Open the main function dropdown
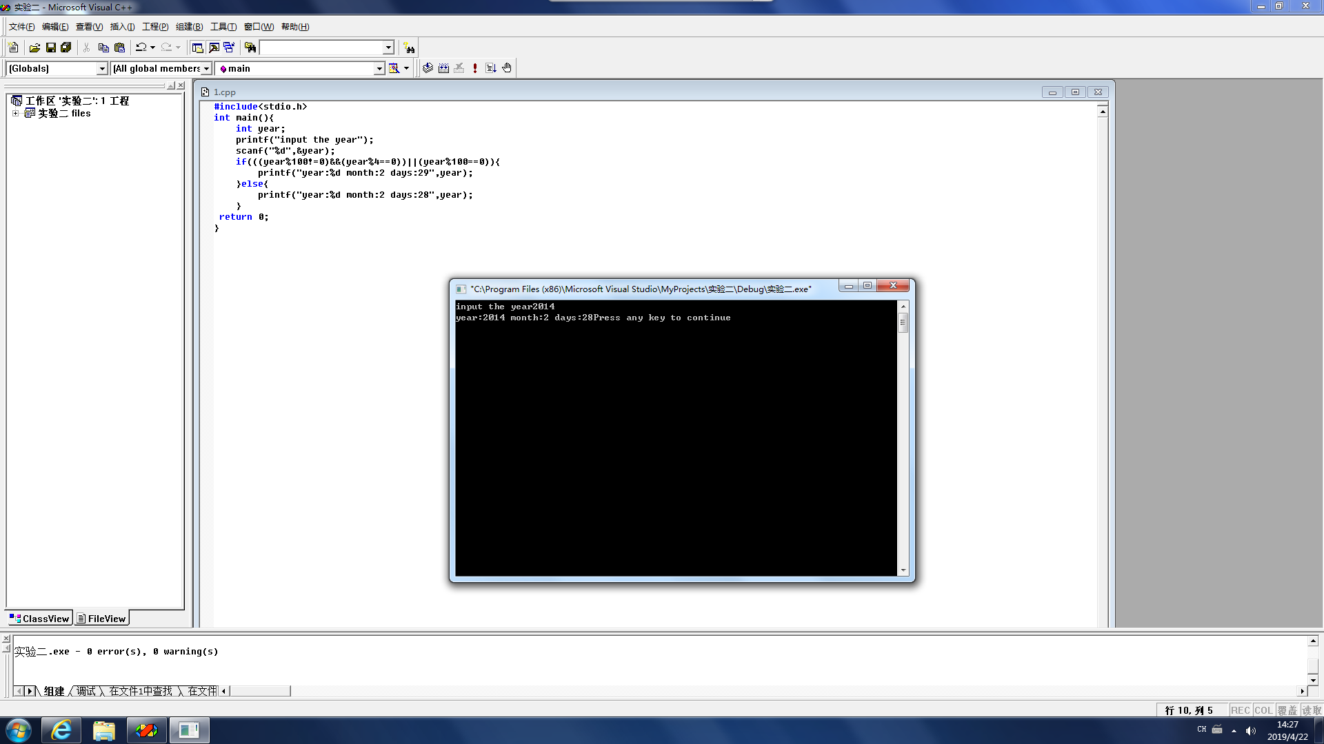Image resolution: width=1324 pixels, height=744 pixels. point(379,68)
